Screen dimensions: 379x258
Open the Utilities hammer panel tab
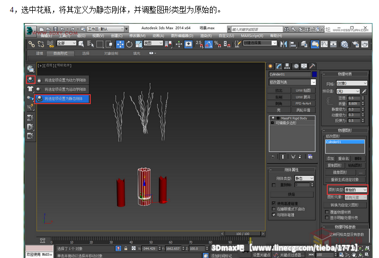[x=312, y=66]
